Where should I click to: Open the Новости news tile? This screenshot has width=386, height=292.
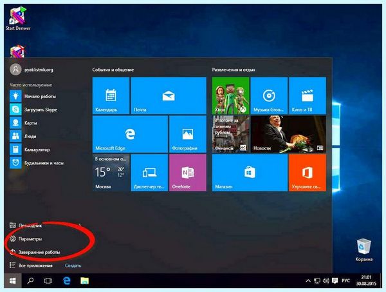click(288, 134)
